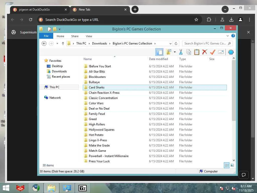Click the file list vertical scrollbar thumb
The width and height of the screenshot is (257, 193).
[x=234, y=90]
